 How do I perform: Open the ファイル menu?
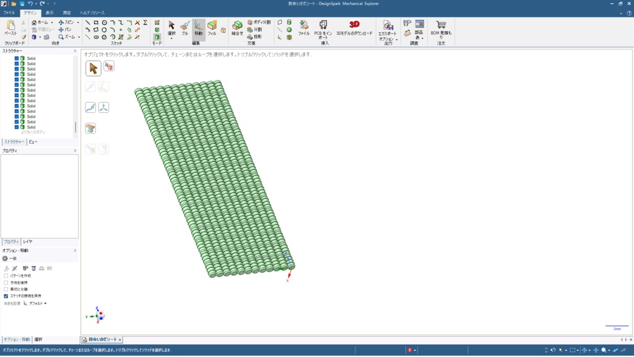pos(9,13)
